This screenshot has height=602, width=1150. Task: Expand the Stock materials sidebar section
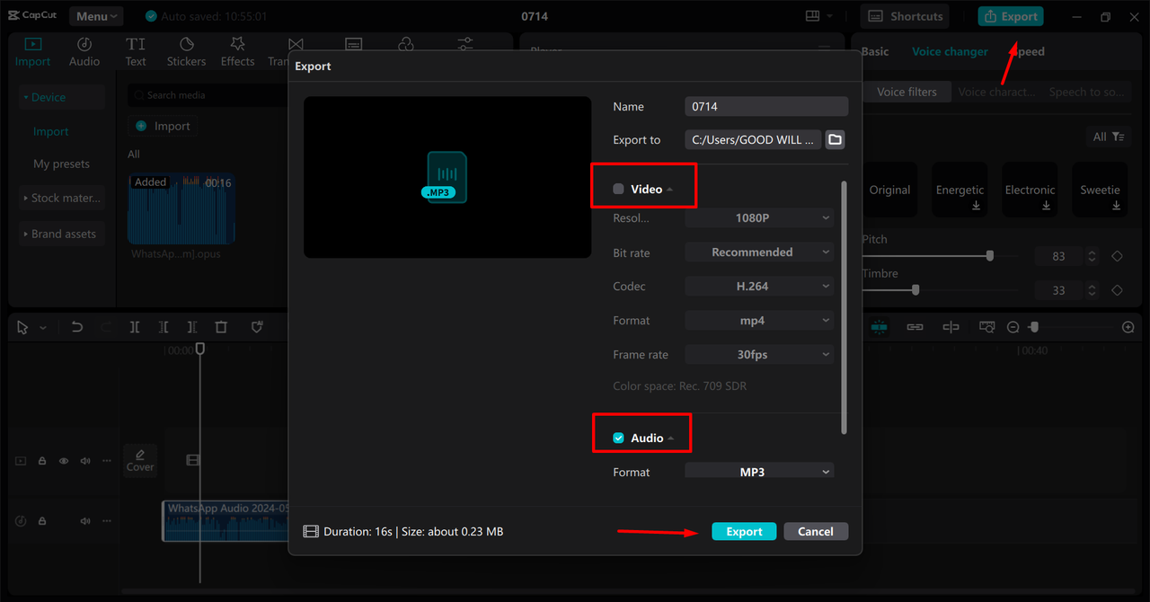62,198
